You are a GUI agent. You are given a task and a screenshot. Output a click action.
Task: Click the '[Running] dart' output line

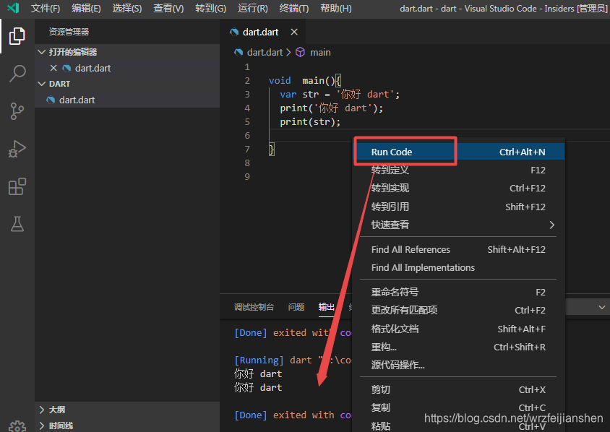click(292, 360)
